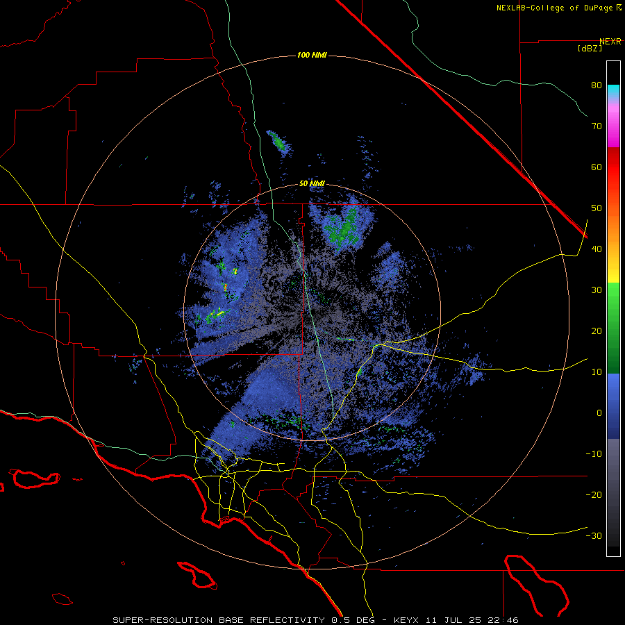625x625 pixels.
Task: Click the 80 dBZ legend value
Action: click(x=597, y=85)
